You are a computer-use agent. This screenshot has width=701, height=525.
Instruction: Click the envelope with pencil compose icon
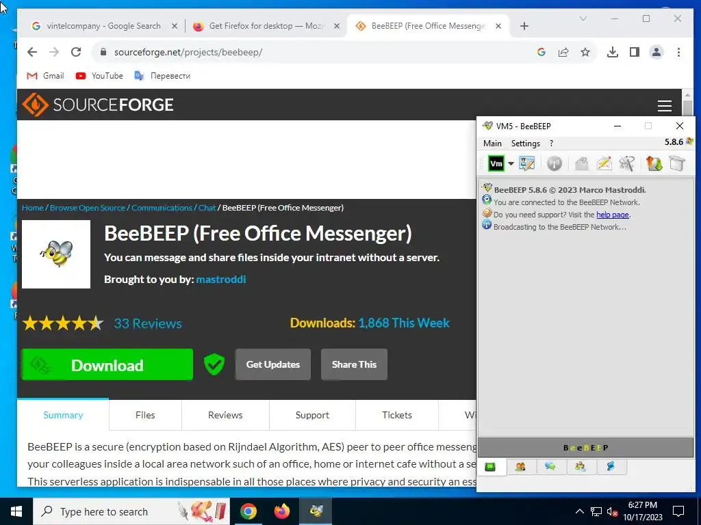pos(604,164)
